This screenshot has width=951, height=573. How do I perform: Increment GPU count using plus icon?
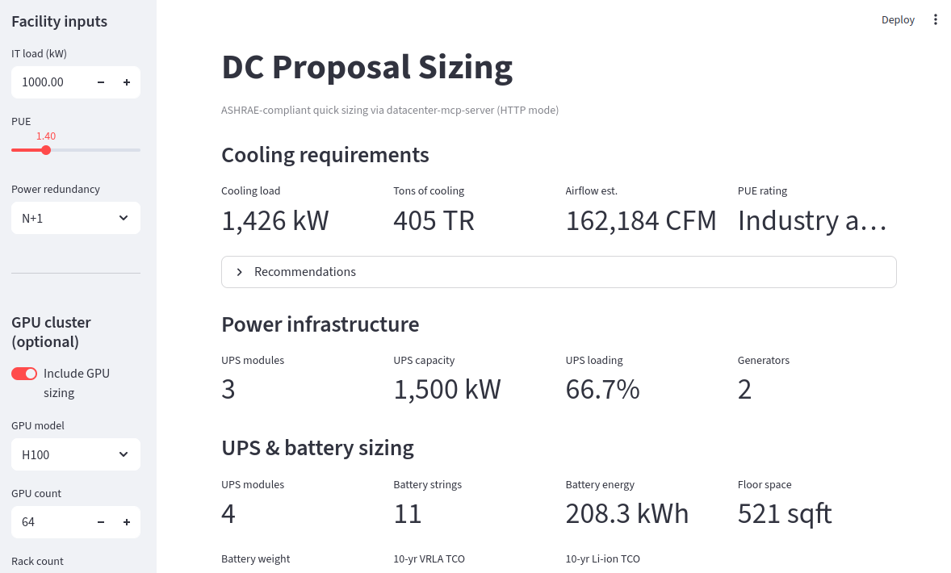[127, 522]
